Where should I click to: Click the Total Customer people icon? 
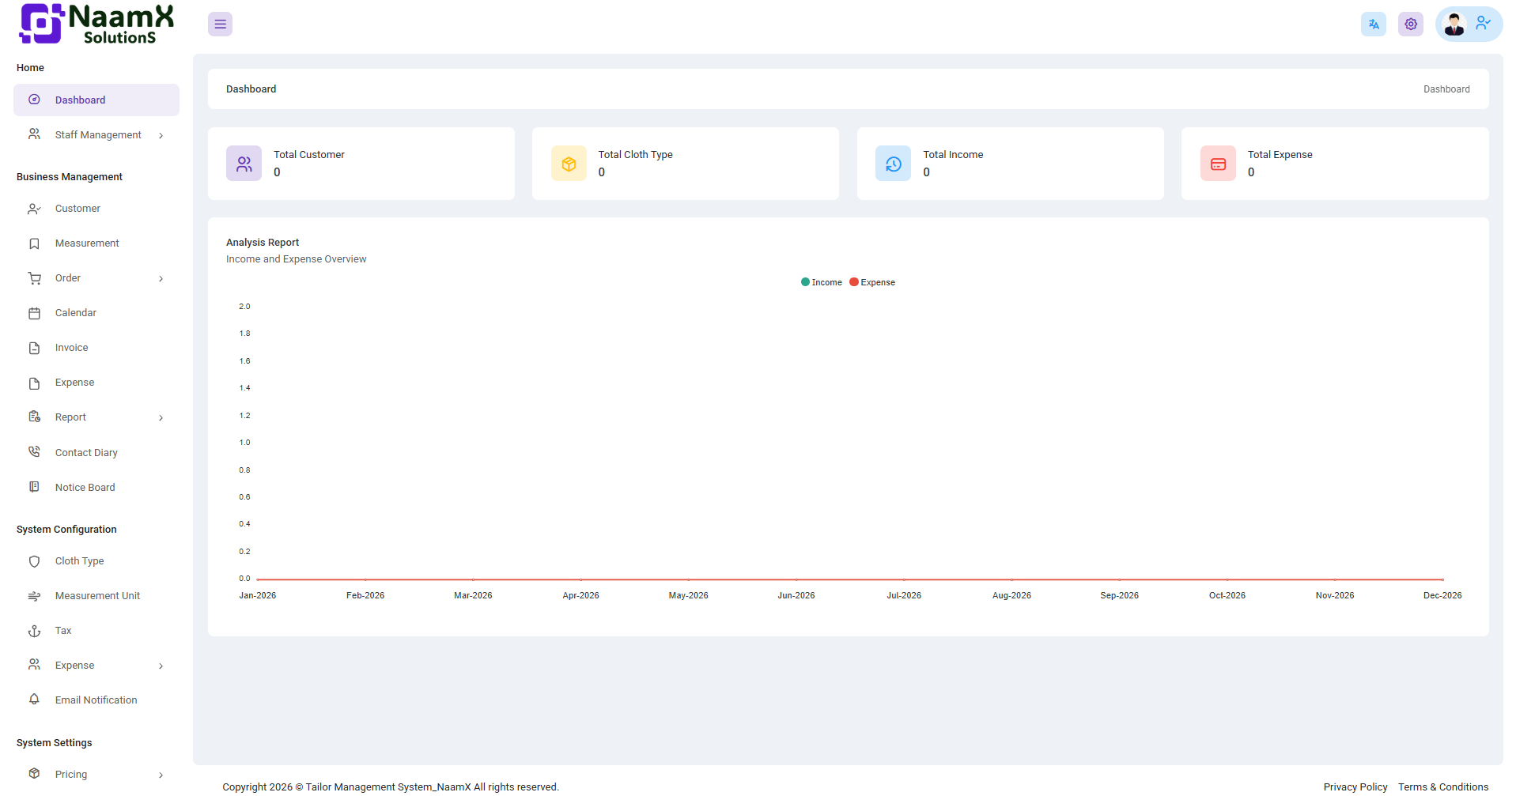coord(244,164)
